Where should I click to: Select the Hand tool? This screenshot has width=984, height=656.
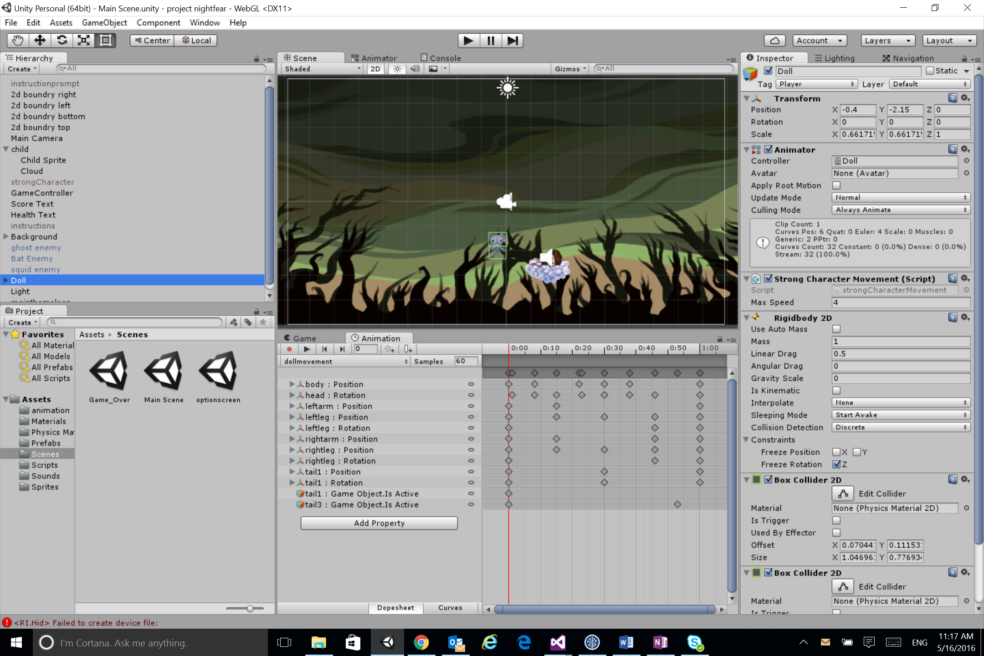18,41
